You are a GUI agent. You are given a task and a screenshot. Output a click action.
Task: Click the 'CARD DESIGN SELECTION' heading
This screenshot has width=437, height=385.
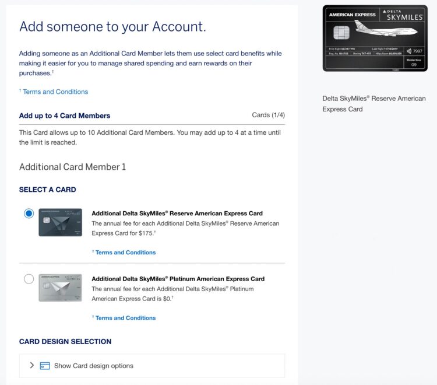click(65, 341)
